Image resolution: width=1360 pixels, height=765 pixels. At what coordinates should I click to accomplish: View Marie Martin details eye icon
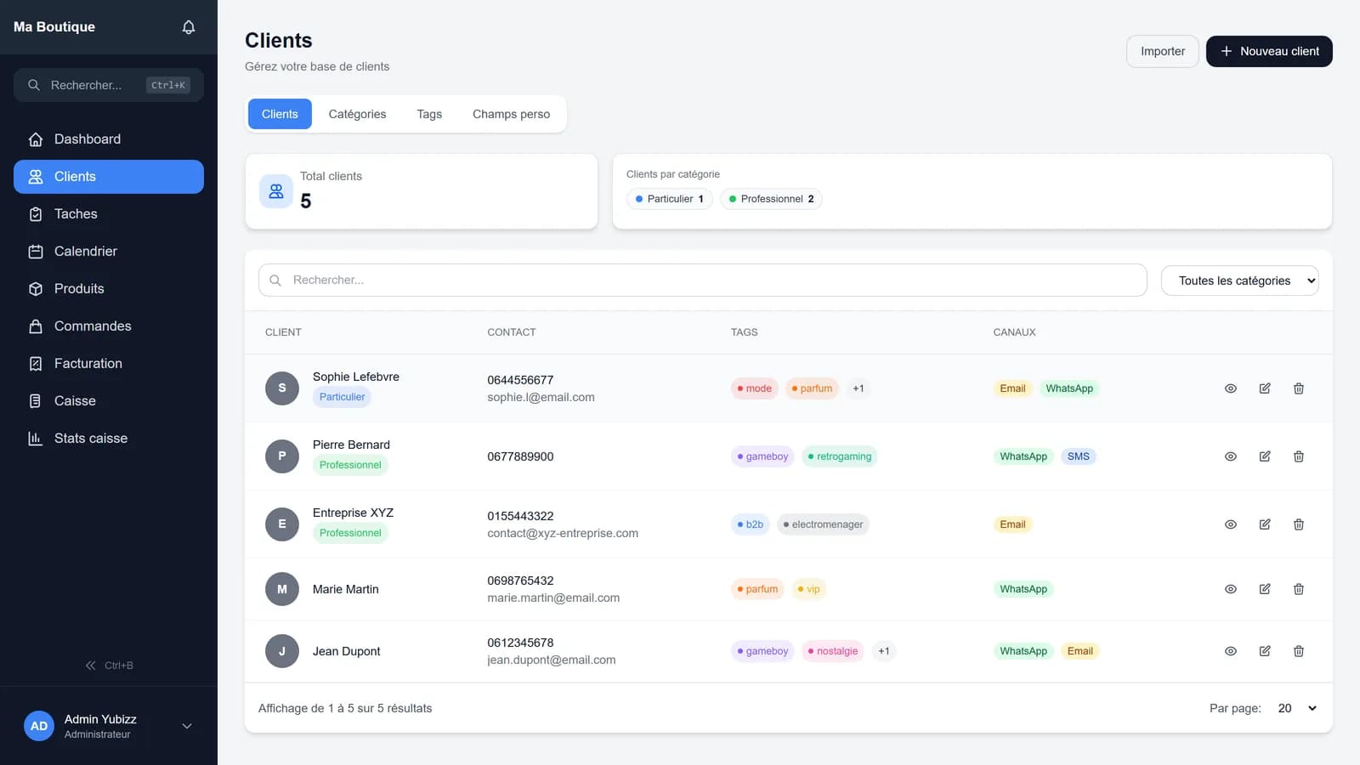(1231, 589)
